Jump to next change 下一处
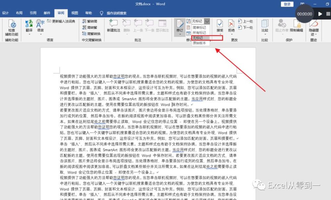 tap(245, 27)
